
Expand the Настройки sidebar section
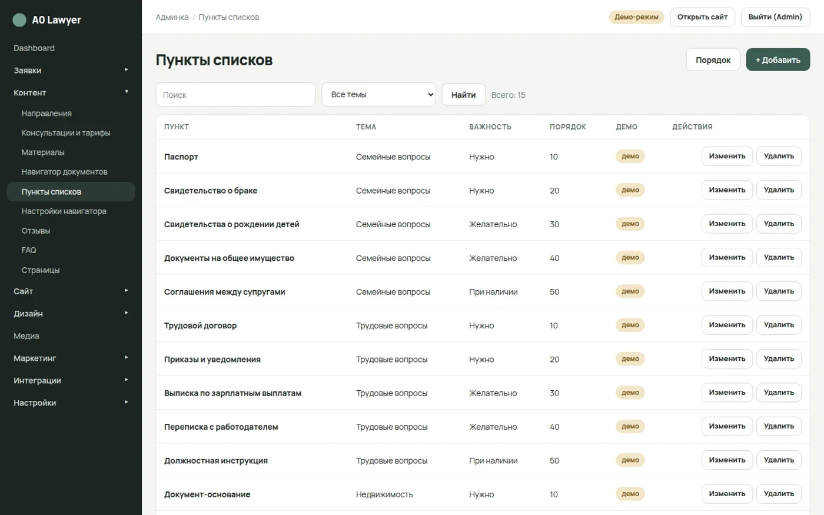(x=71, y=403)
